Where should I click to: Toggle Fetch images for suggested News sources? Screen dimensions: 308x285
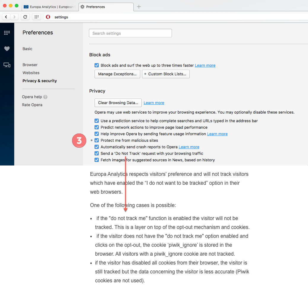pos(97,160)
